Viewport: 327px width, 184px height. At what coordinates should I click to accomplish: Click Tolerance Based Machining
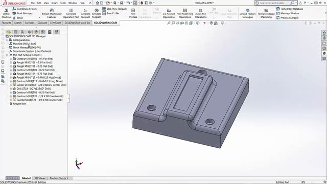coord(266,13)
